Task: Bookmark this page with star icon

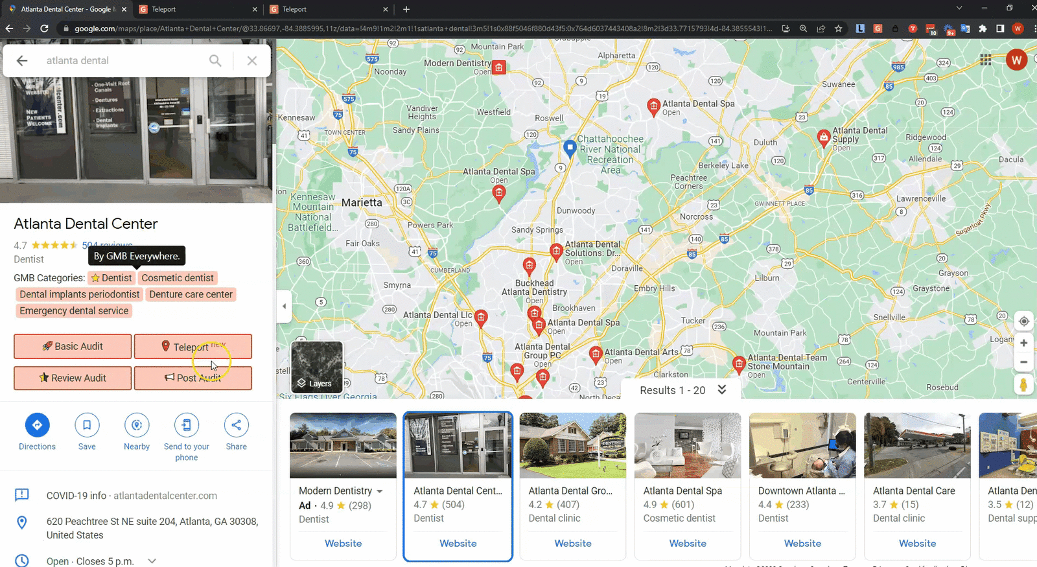Action: click(839, 29)
